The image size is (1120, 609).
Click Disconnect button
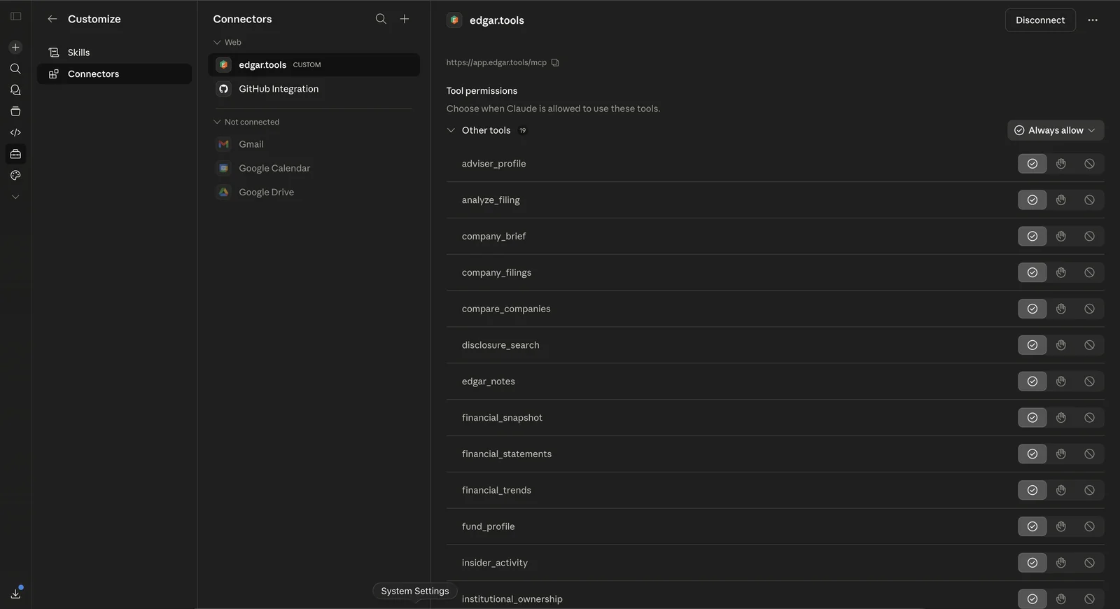point(1040,20)
